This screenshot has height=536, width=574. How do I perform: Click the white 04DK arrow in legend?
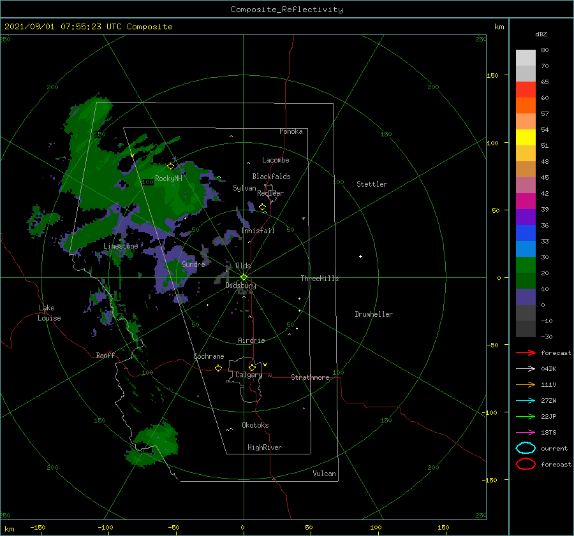(526, 368)
